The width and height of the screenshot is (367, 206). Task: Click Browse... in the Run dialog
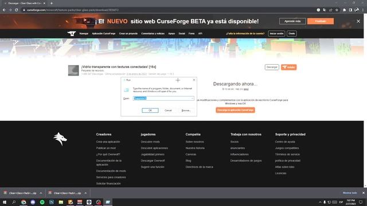click(186, 110)
